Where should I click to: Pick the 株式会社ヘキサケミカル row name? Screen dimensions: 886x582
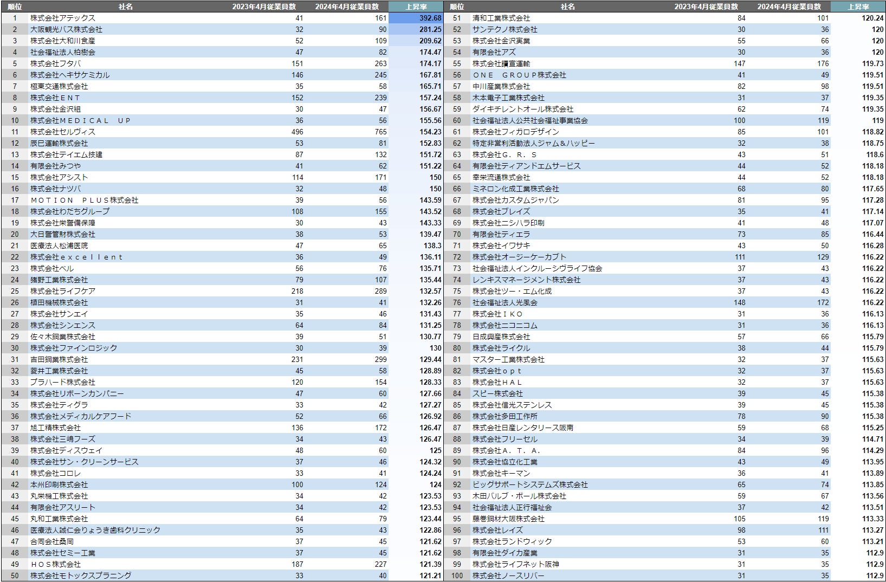point(70,75)
